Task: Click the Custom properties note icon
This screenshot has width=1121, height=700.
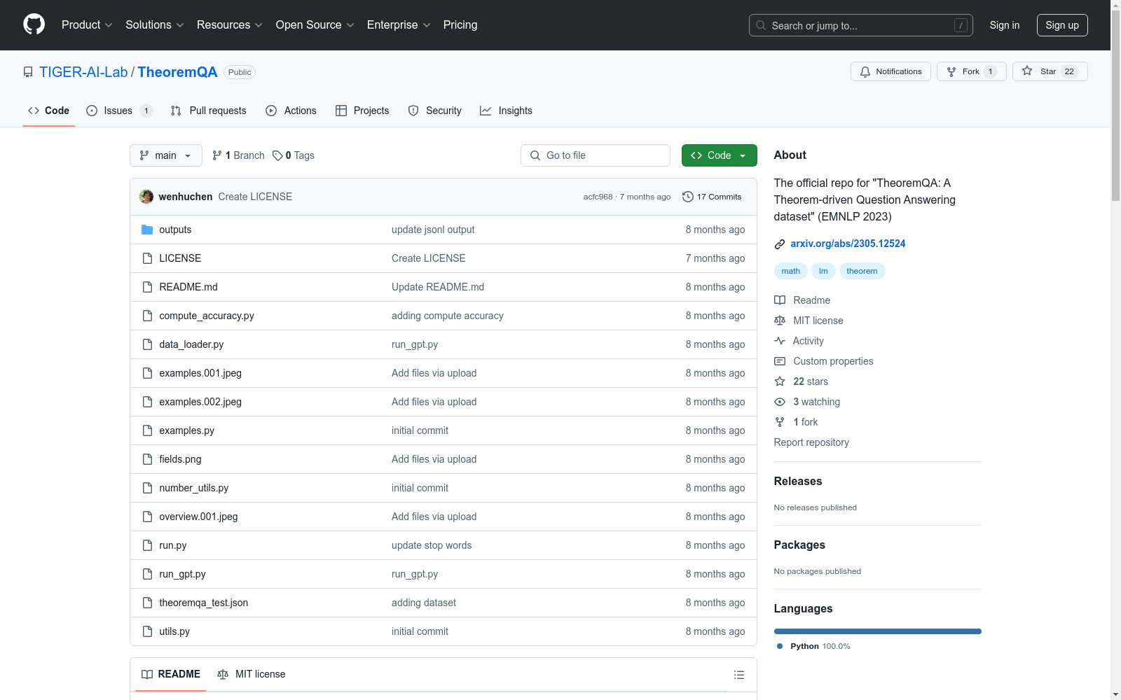Action: coord(780,361)
